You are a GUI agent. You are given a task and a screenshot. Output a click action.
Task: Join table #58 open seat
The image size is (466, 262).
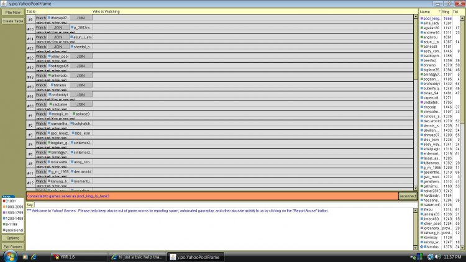(x=81, y=104)
